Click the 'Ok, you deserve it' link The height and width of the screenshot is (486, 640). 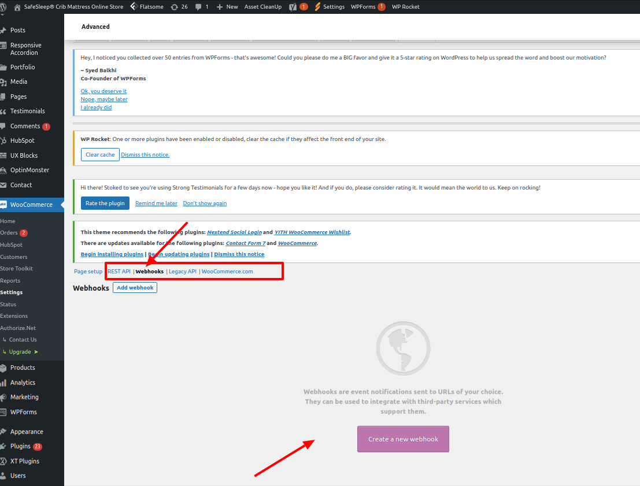pyautogui.click(x=103, y=91)
